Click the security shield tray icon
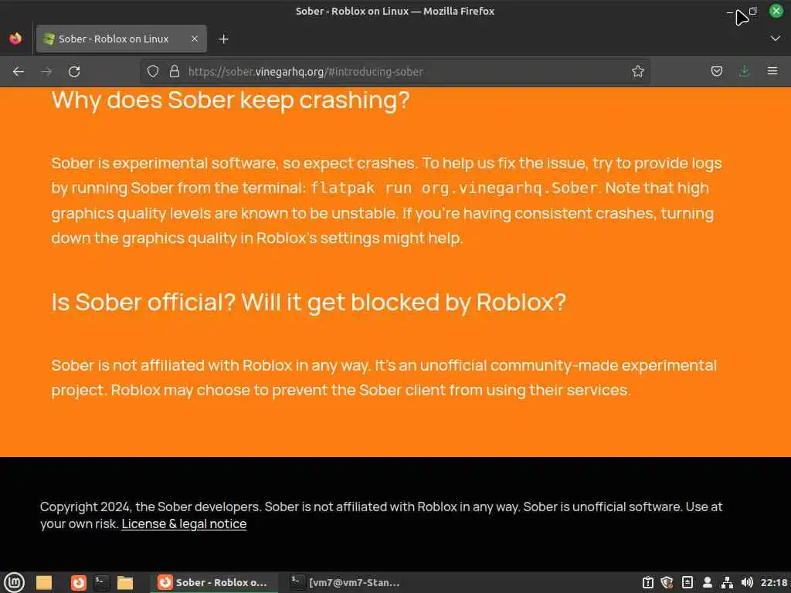The image size is (791, 593). [x=667, y=582]
